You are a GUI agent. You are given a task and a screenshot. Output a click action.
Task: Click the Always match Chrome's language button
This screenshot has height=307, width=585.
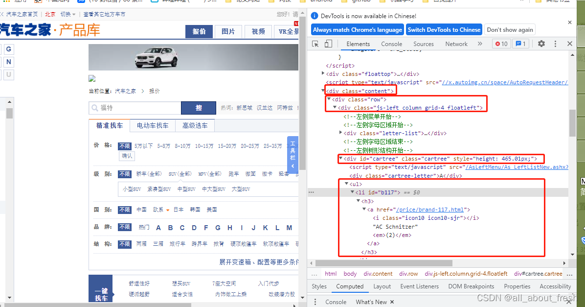point(358,29)
